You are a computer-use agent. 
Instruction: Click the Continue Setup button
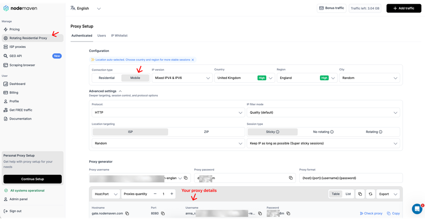[x=32, y=179]
